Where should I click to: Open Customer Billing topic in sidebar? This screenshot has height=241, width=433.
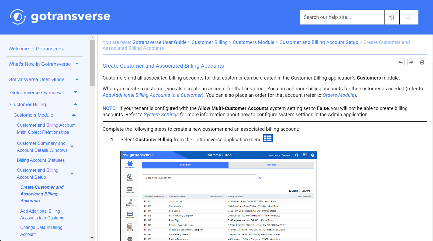tap(28, 105)
